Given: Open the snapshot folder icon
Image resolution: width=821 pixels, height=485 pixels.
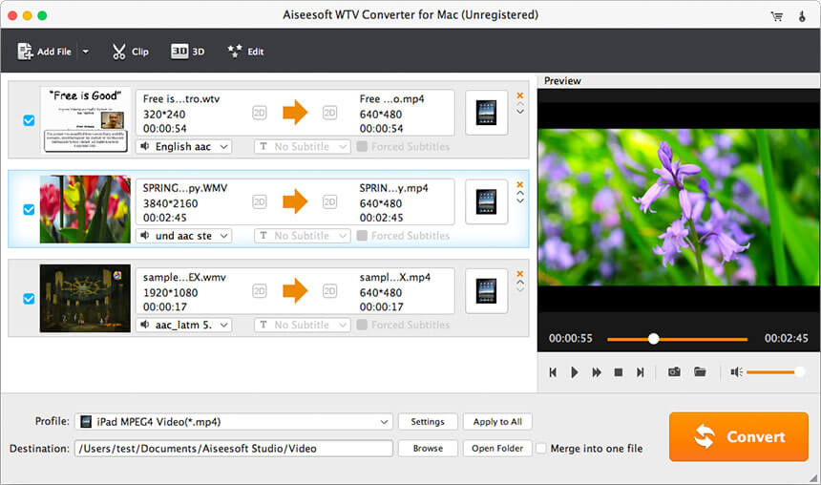Looking at the screenshot, I should [700, 372].
